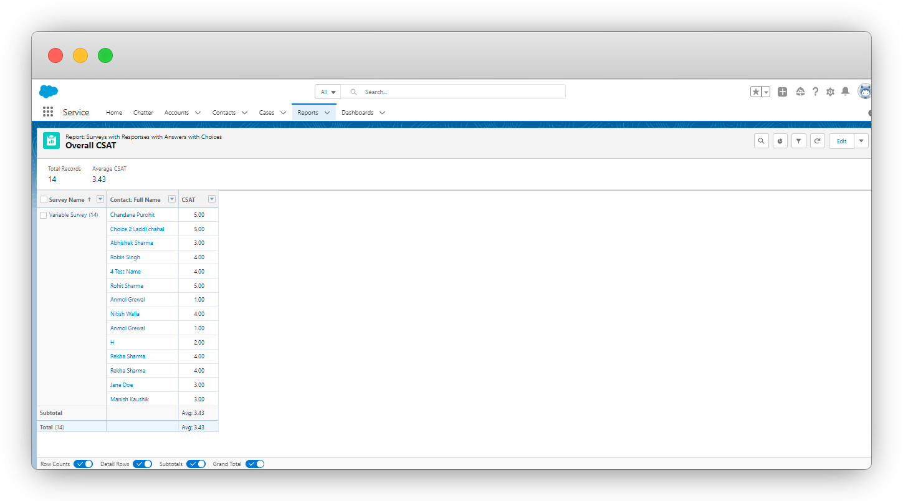Select the Survey Name header checkbox

point(43,199)
